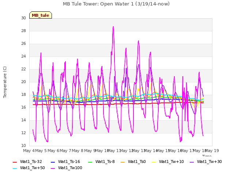This screenshot has height=175, width=234.
Task: Click the MB_tule label box
Action: [x=41, y=15]
